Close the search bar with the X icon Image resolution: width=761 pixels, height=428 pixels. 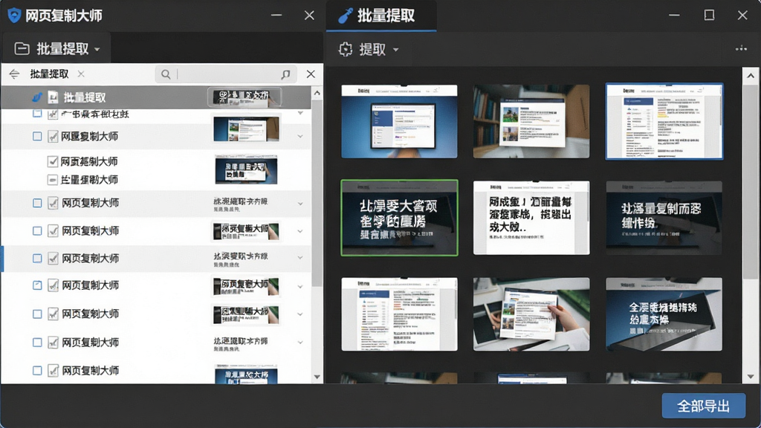pyautogui.click(x=311, y=74)
